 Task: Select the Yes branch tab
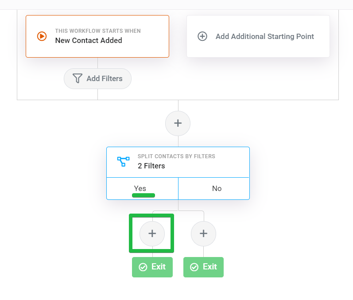(142, 188)
